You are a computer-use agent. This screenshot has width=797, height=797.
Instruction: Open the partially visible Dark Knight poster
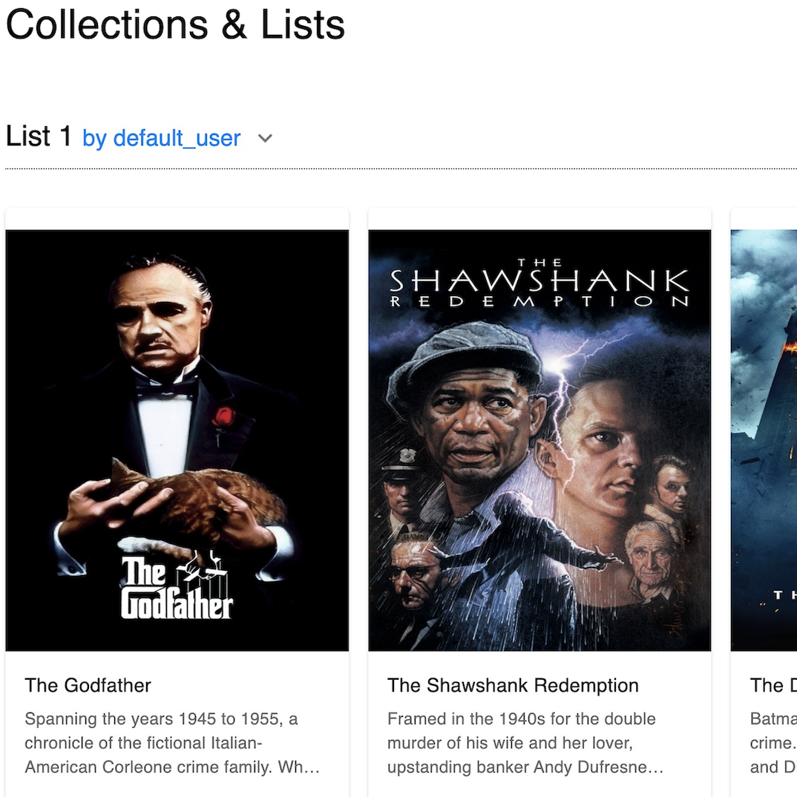[x=764, y=440]
